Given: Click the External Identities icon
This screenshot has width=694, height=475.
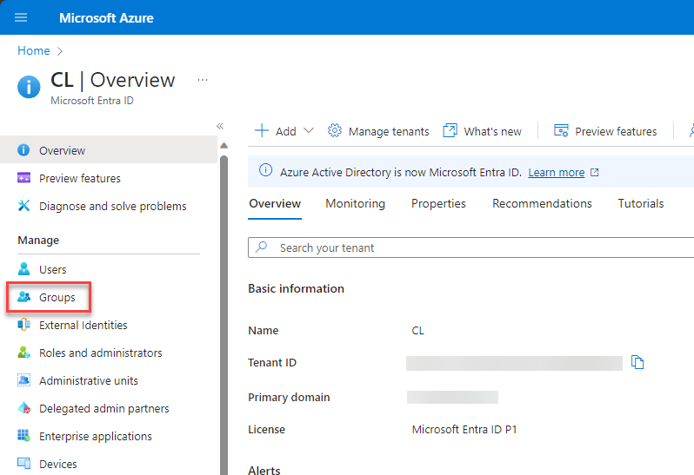Looking at the screenshot, I should click(x=23, y=325).
